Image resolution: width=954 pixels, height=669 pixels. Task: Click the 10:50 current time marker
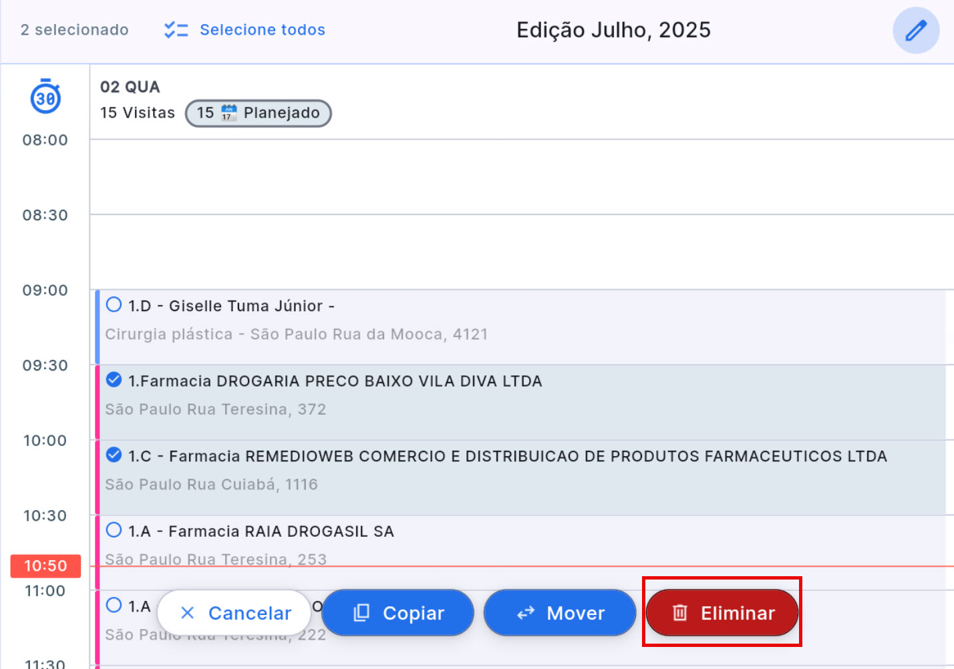tap(45, 566)
